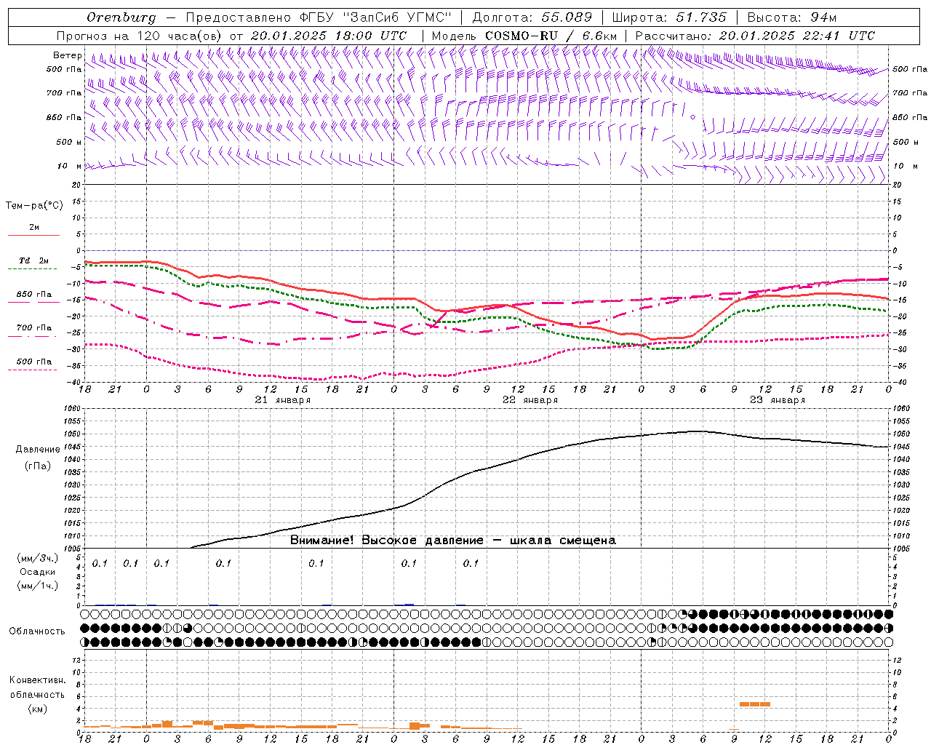
Task: Click the Тем-ра(°C) temperature panel label
Action: 34,206
